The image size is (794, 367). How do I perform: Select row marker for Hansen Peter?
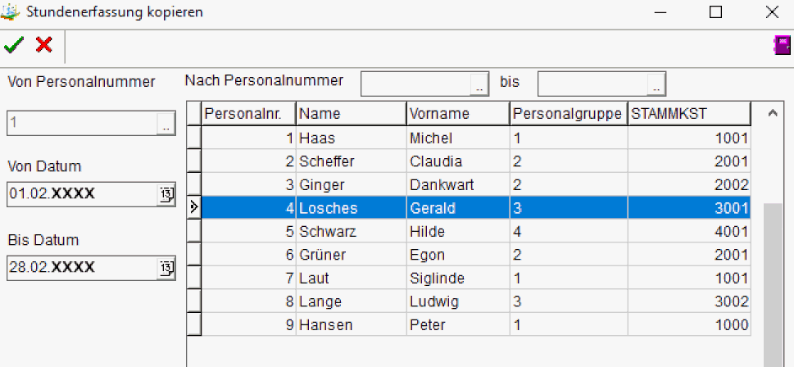point(194,324)
